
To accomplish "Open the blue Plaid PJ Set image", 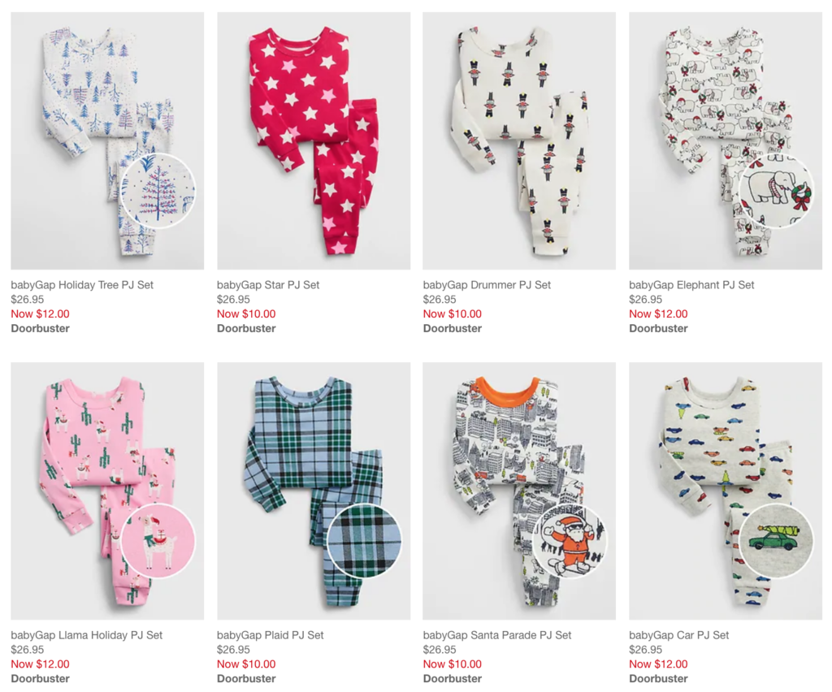I will [314, 491].
